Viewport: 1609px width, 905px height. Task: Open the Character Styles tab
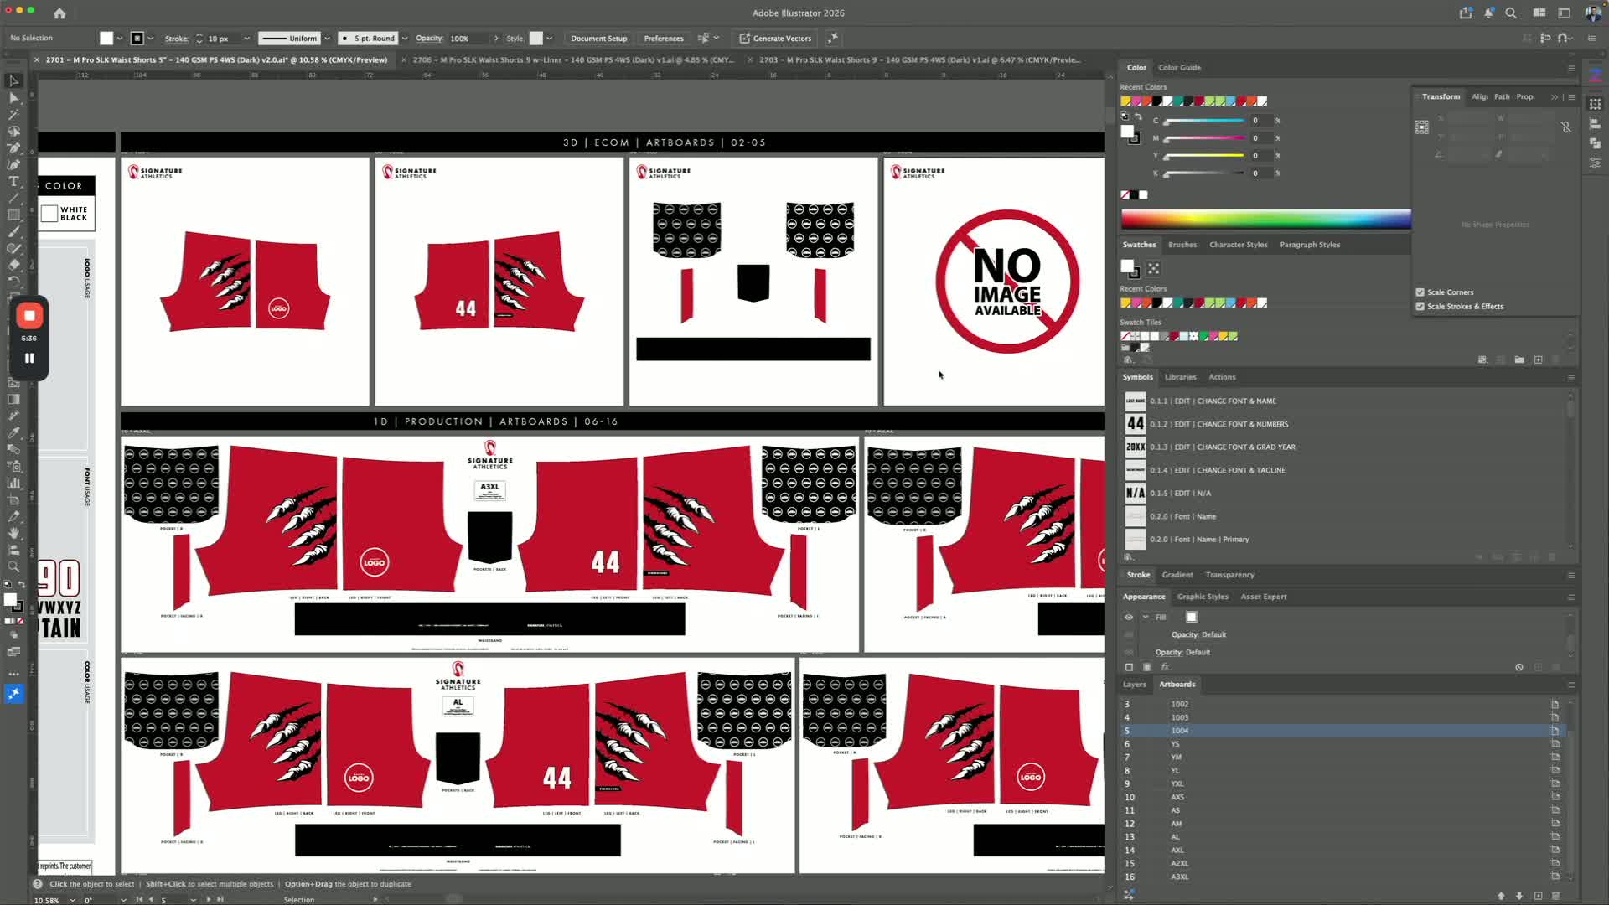point(1238,245)
